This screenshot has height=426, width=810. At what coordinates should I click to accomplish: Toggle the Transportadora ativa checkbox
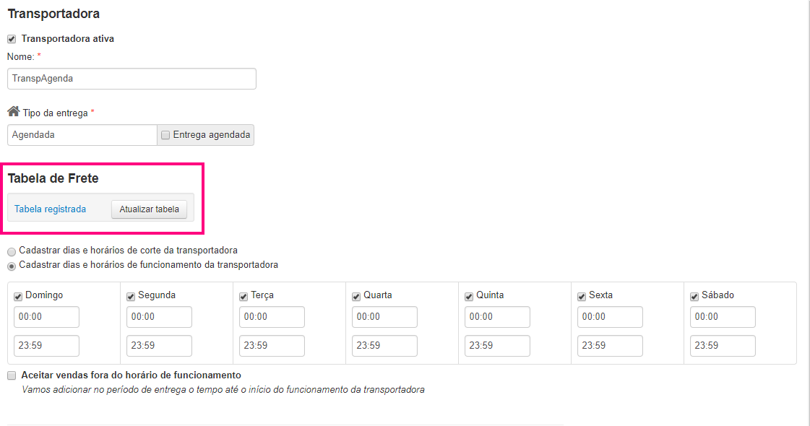(x=12, y=39)
